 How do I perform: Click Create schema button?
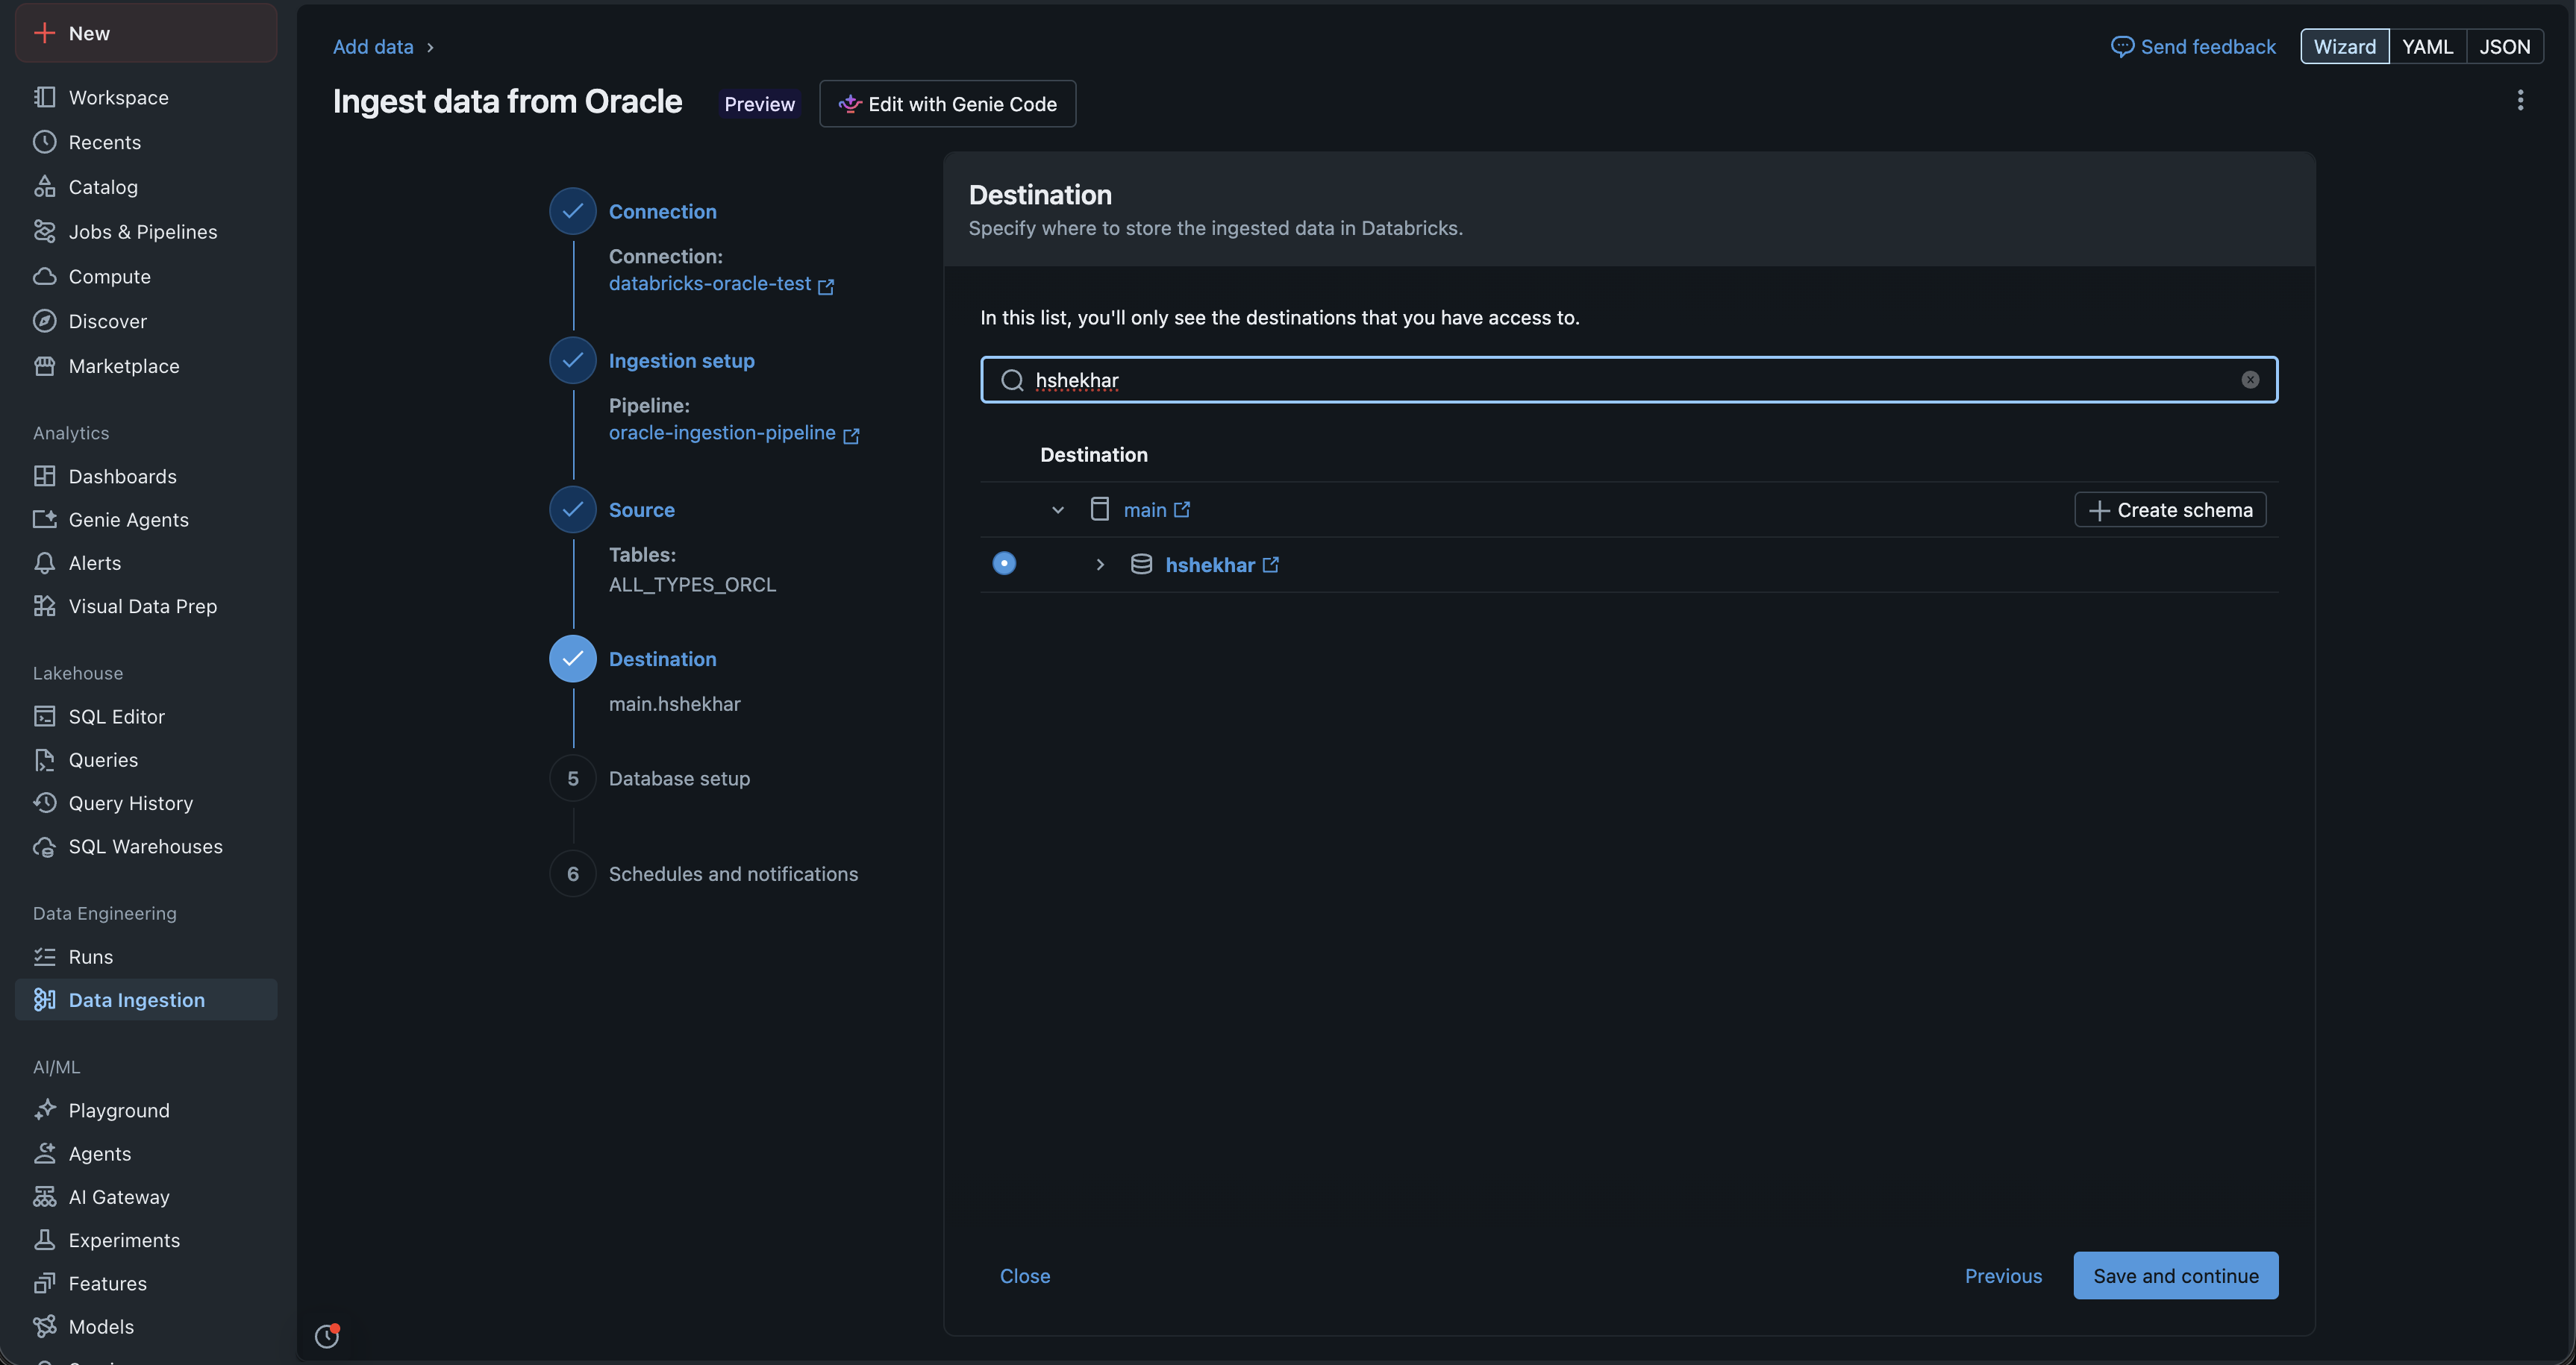(2170, 509)
